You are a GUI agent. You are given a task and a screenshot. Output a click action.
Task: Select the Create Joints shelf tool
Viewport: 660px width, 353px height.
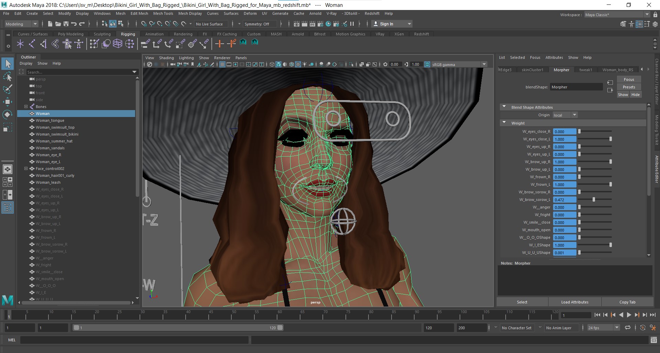(x=32, y=44)
